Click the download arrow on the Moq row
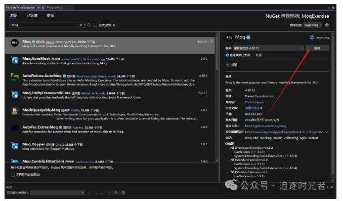Screen dimensions: 343x201 (x=210, y=42)
